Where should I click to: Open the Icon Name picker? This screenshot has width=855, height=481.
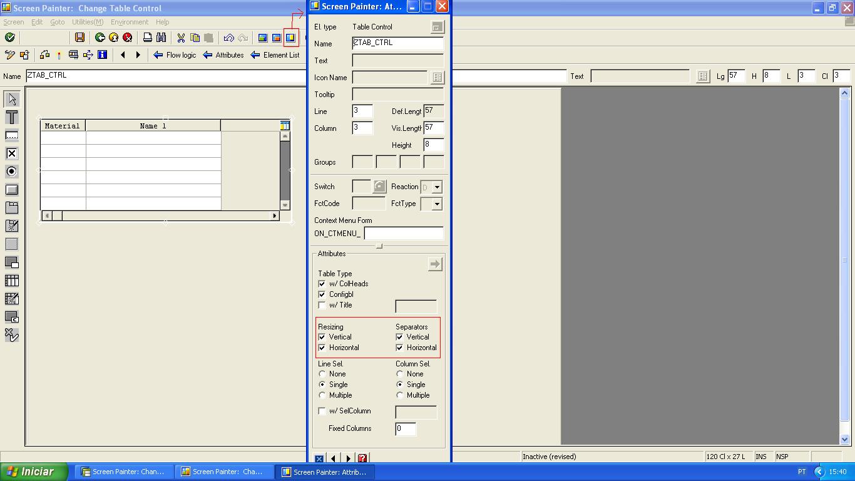(x=437, y=77)
